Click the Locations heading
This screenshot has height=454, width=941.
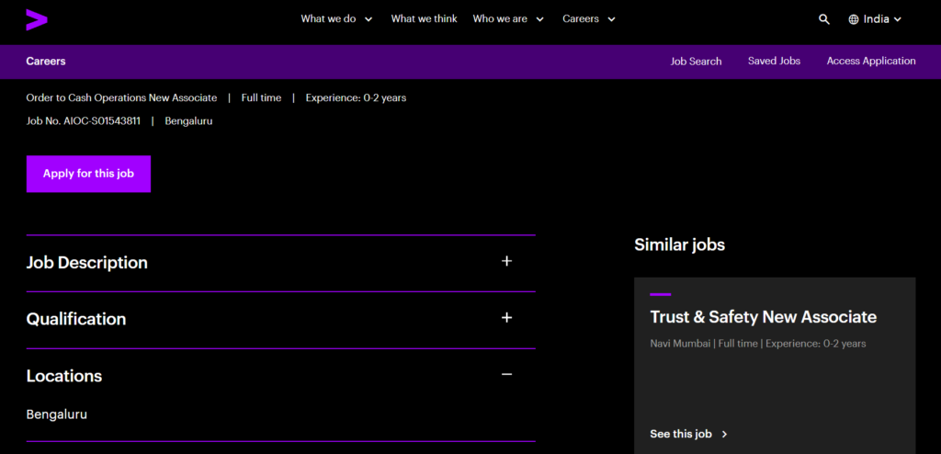coord(64,376)
